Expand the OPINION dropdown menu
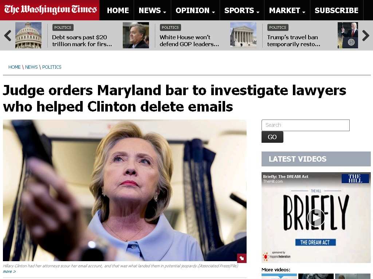This screenshot has height=279, width=373. pyautogui.click(x=195, y=10)
